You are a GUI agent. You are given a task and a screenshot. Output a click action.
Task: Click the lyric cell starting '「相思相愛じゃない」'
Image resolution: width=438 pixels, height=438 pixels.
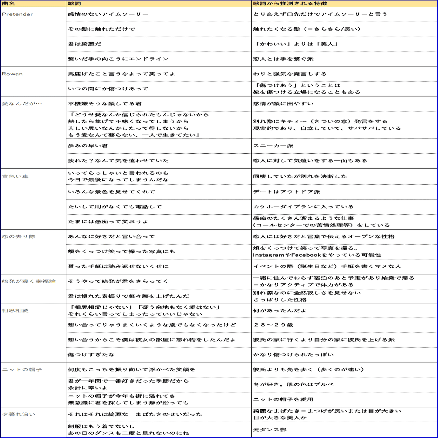coord(159,311)
